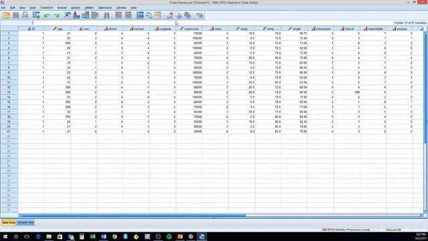Select row header number 21
Image resolution: width=428 pixels, height=241 pixels.
tap(9, 131)
